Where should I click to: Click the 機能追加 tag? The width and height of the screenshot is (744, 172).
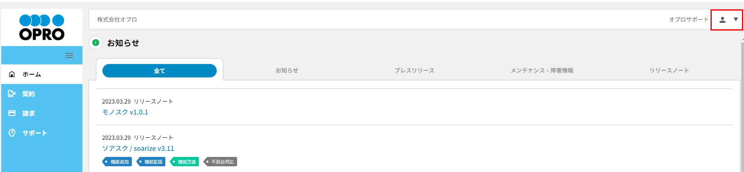click(118, 162)
